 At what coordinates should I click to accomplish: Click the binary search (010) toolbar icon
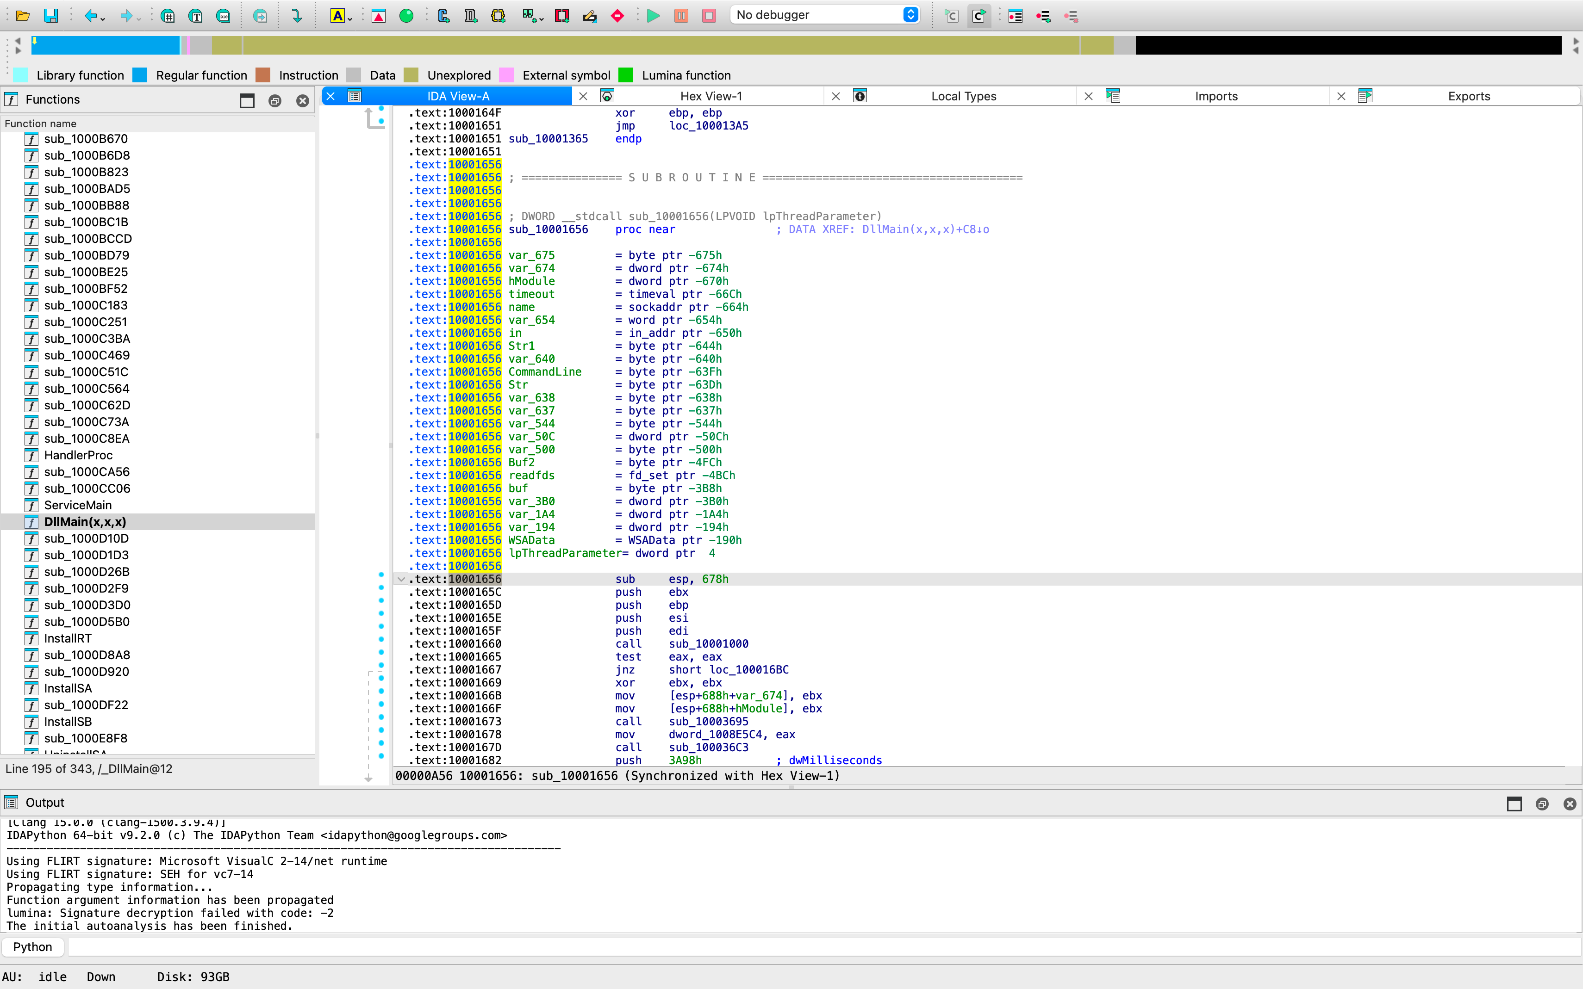point(223,16)
